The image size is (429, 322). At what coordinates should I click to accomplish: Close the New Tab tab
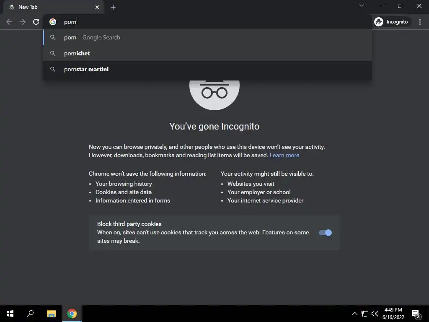pos(97,7)
